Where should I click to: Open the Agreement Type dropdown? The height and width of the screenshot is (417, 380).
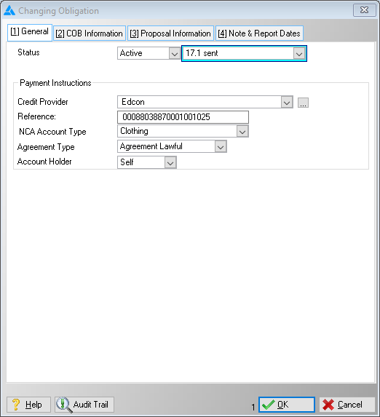click(221, 146)
